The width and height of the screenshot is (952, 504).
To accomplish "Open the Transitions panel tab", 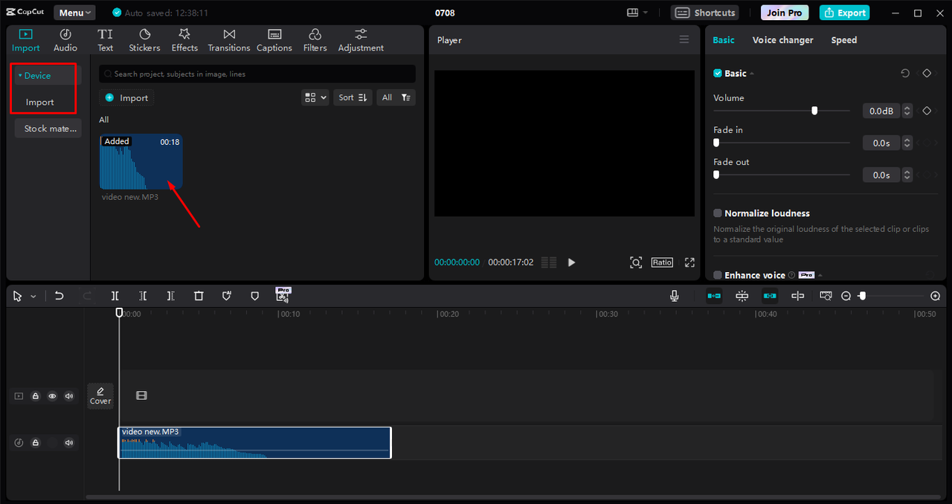I will tap(229, 40).
